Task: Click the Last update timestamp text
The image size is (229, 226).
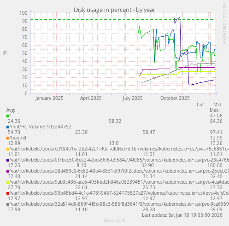Action: click(x=182, y=215)
